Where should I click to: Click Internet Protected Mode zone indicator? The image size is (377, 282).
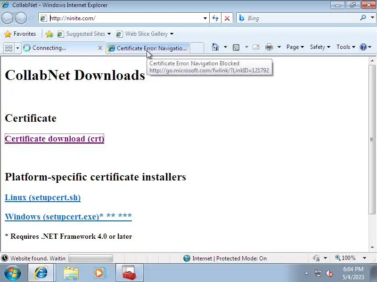tap(225, 258)
